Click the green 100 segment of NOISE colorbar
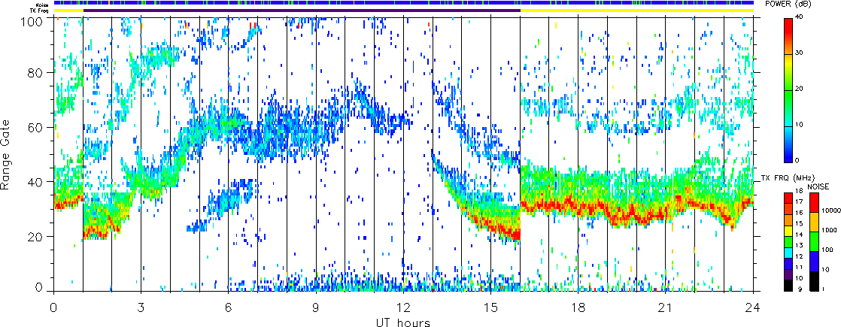The image size is (841, 327). [813, 242]
